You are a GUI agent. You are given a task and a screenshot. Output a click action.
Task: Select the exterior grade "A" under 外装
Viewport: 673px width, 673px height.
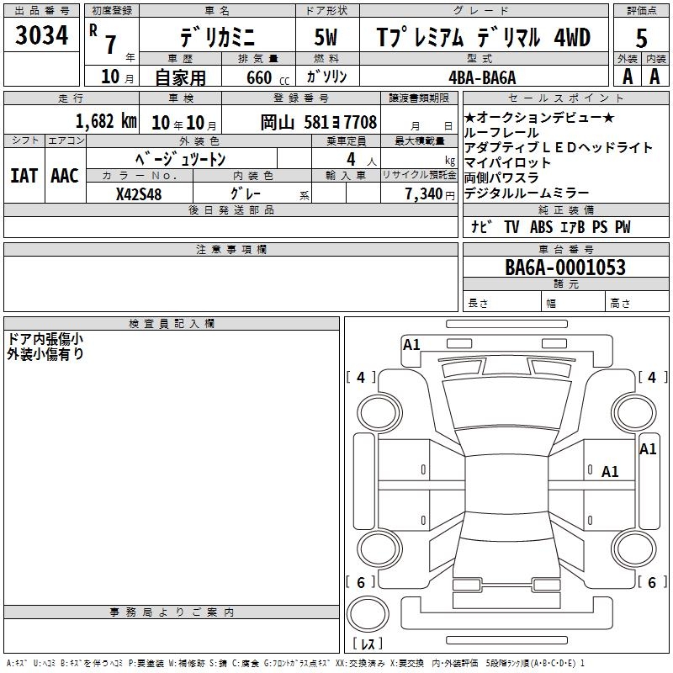pyautogui.click(x=628, y=77)
